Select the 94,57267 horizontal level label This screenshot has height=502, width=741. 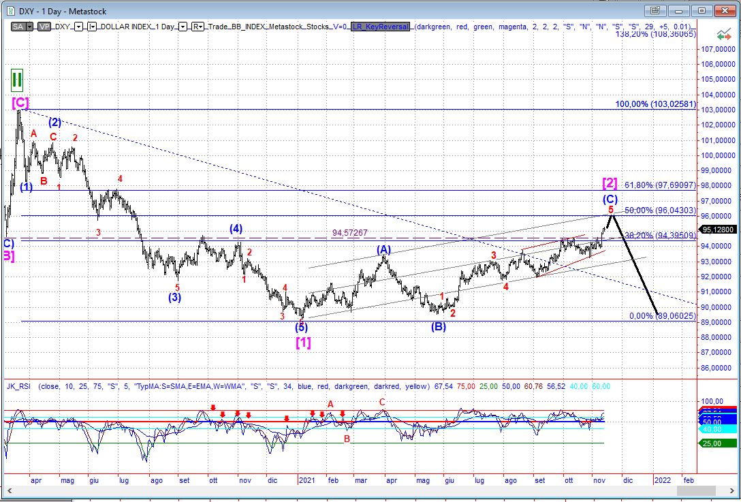point(350,233)
